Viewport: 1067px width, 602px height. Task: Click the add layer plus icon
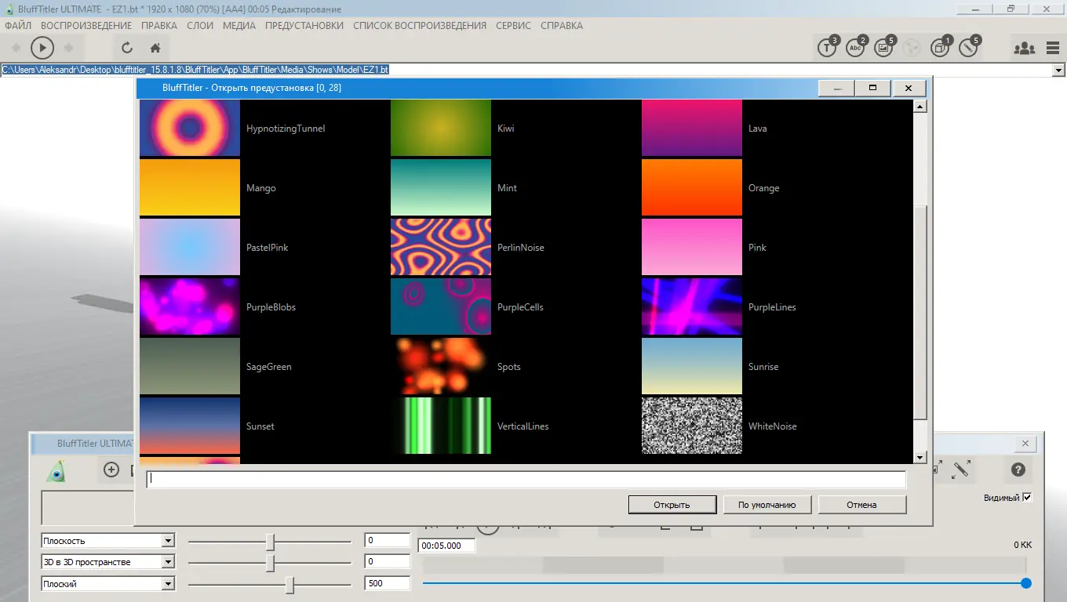coord(111,470)
